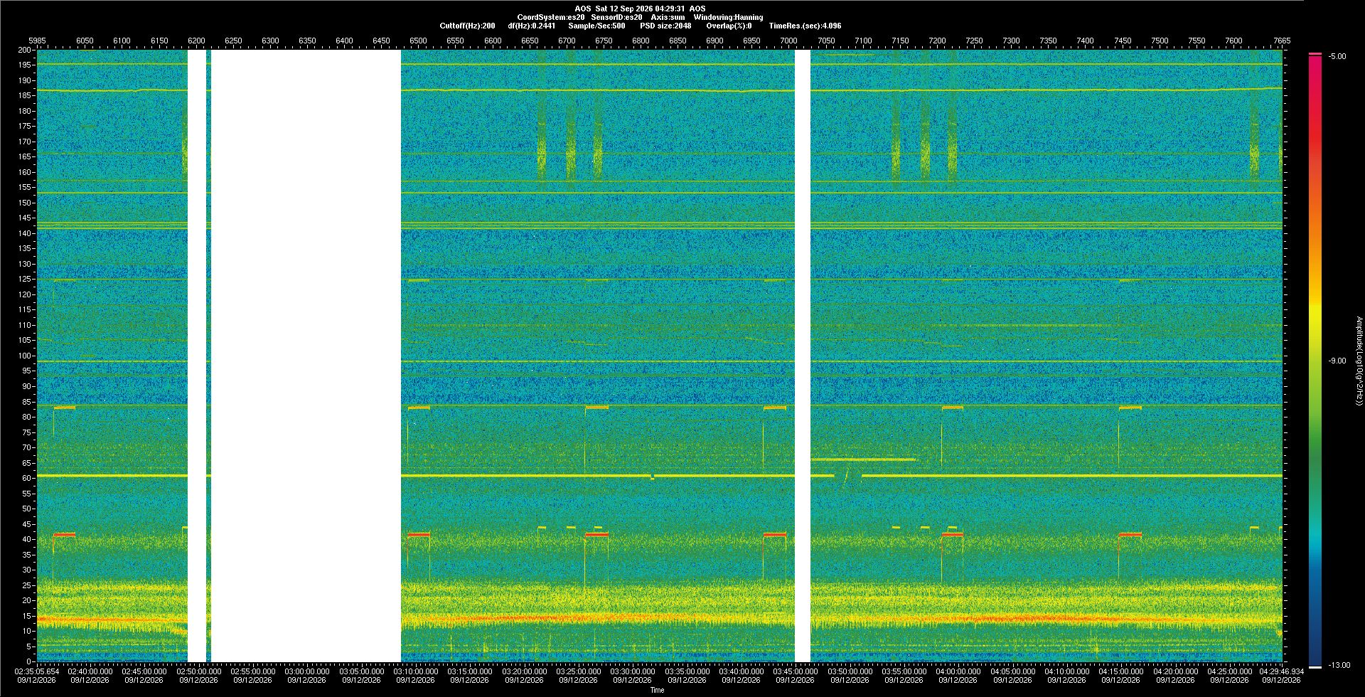1365x697 pixels.
Task: Click the narrow white gap near 03:45:00
Action: [803, 356]
